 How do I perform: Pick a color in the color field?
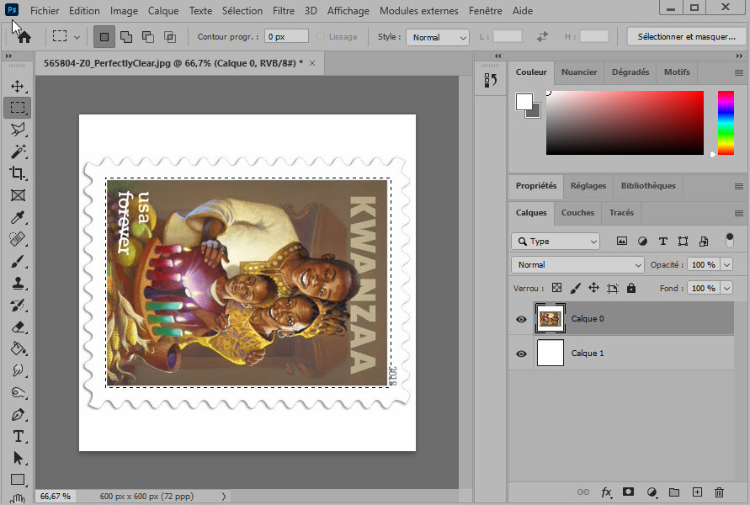(x=625, y=123)
